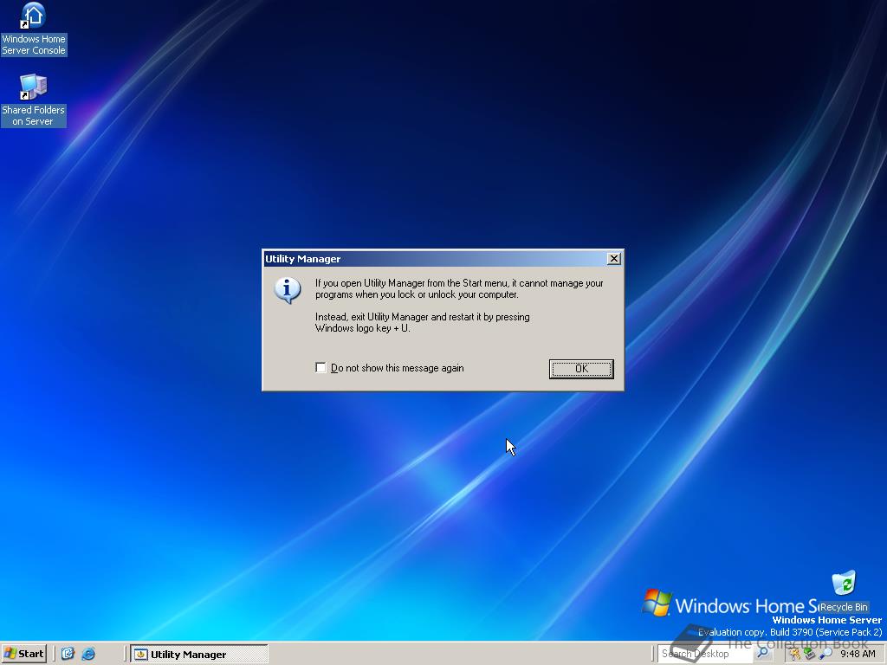Click the information icon in Utility Manager dialog

point(288,290)
